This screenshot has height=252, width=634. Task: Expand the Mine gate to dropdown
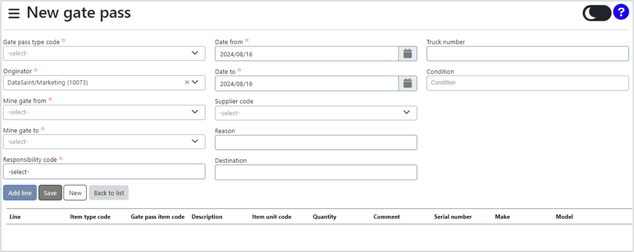click(104, 142)
